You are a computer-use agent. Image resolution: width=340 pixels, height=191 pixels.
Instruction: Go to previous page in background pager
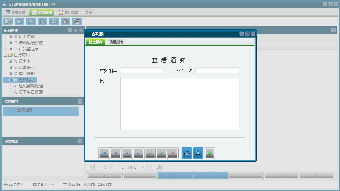pyautogui.click(x=98, y=167)
